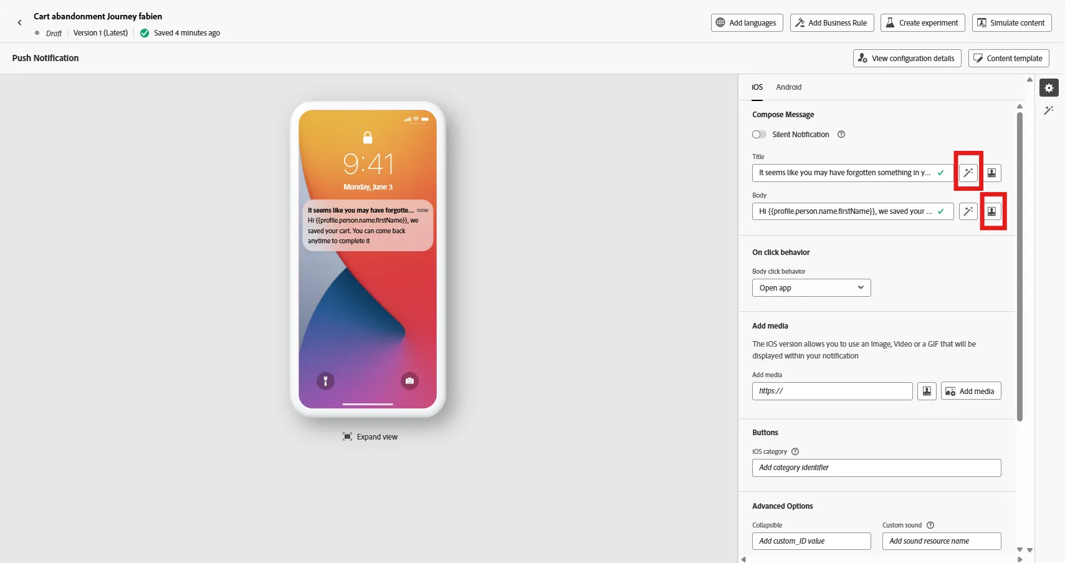Open content assistant icon beside Body field
Viewport: 1065px width, 563px height.
pos(968,211)
